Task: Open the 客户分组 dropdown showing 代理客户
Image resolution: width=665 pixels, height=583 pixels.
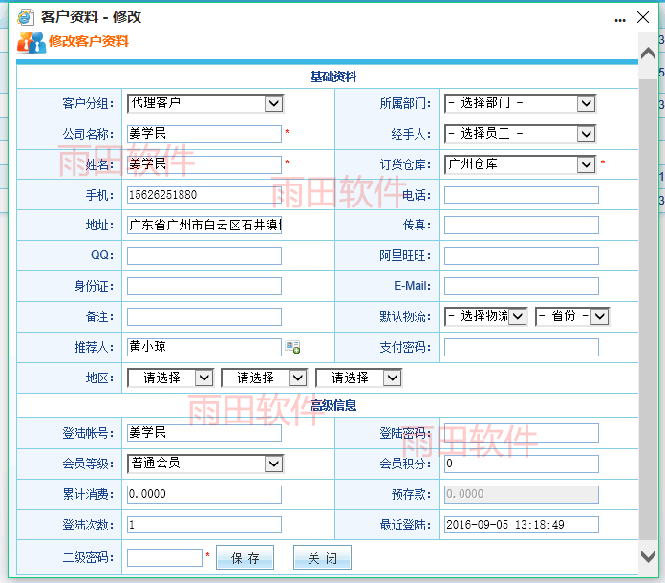Action: pyautogui.click(x=205, y=103)
